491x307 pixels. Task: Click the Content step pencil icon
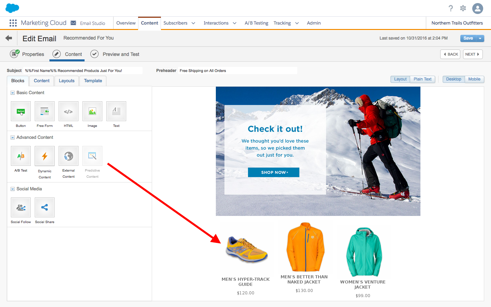pyautogui.click(x=57, y=54)
